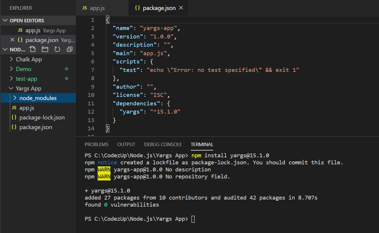Viewport: 379px width, 233px height.
Task: Open the Problems panel tab
Action: click(x=96, y=144)
